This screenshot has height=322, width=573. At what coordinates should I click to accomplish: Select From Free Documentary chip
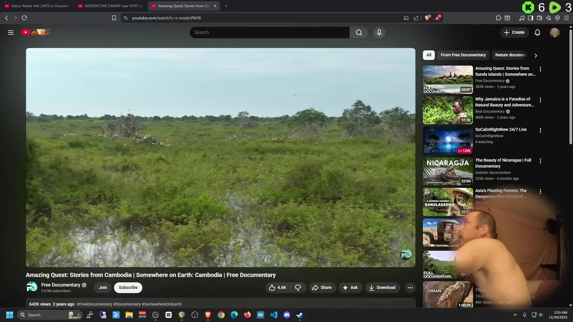[x=463, y=55]
